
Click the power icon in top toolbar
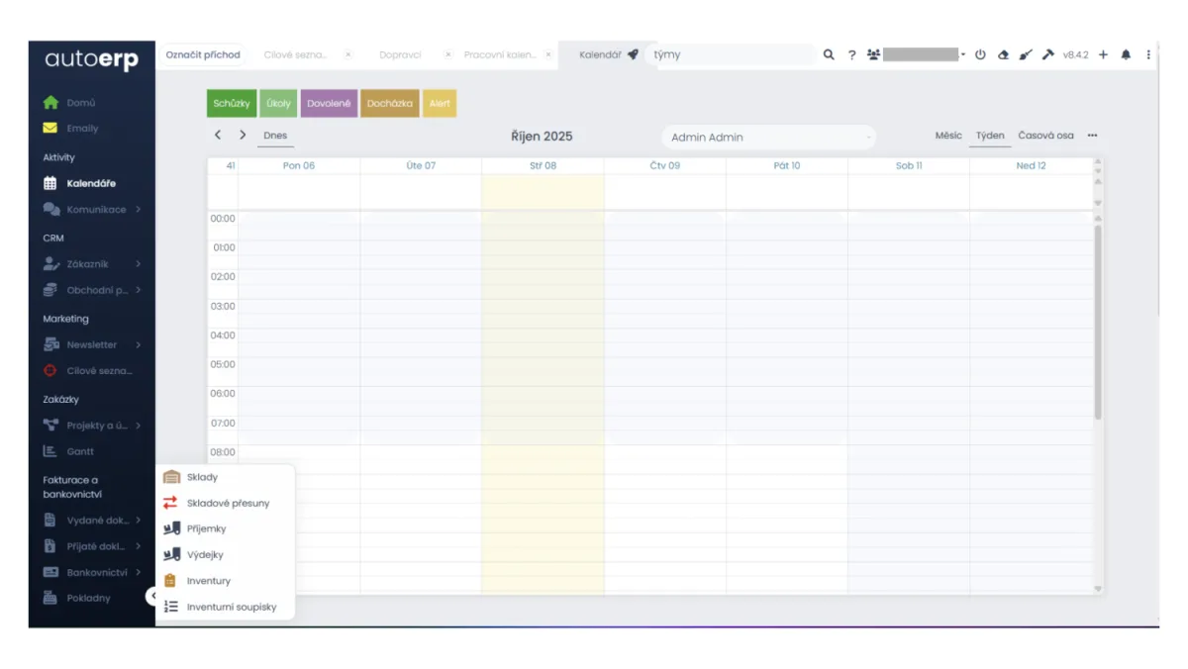coord(980,55)
